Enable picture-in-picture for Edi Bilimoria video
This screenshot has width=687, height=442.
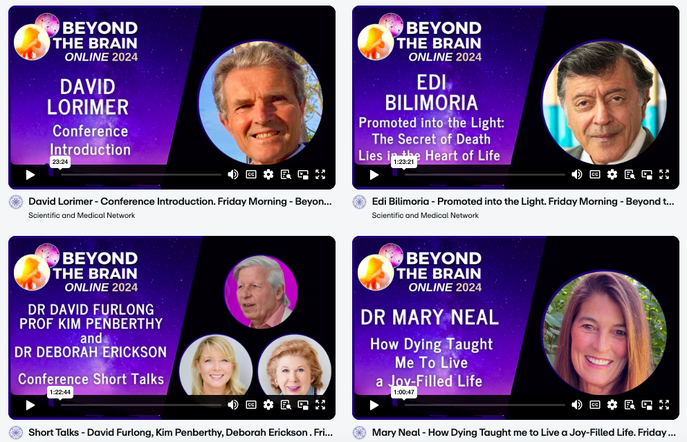pos(647,174)
